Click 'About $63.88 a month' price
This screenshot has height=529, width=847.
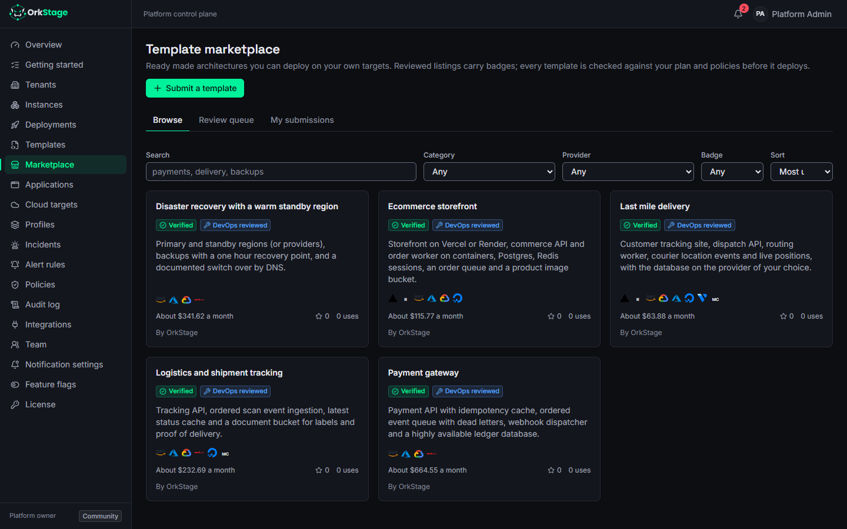pos(658,316)
